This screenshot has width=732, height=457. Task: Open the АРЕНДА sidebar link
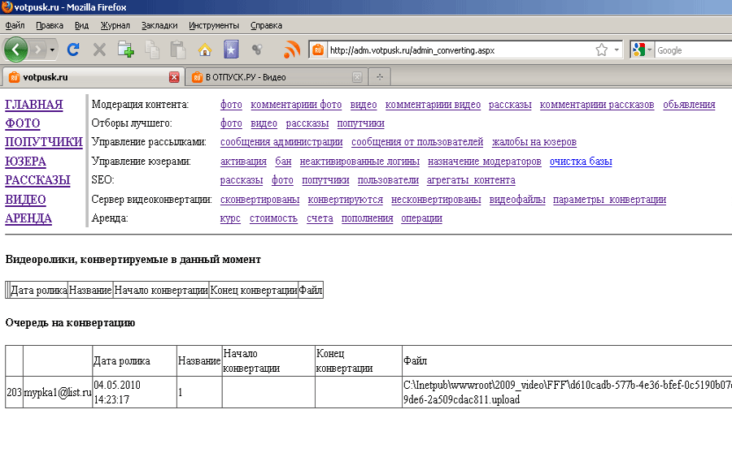(28, 218)
